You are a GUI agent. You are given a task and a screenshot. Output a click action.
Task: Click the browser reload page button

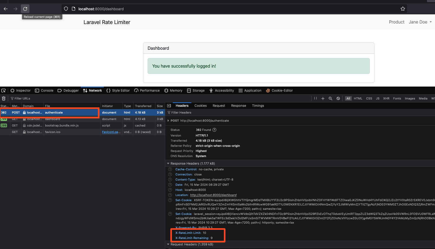[x=25, y=9]
